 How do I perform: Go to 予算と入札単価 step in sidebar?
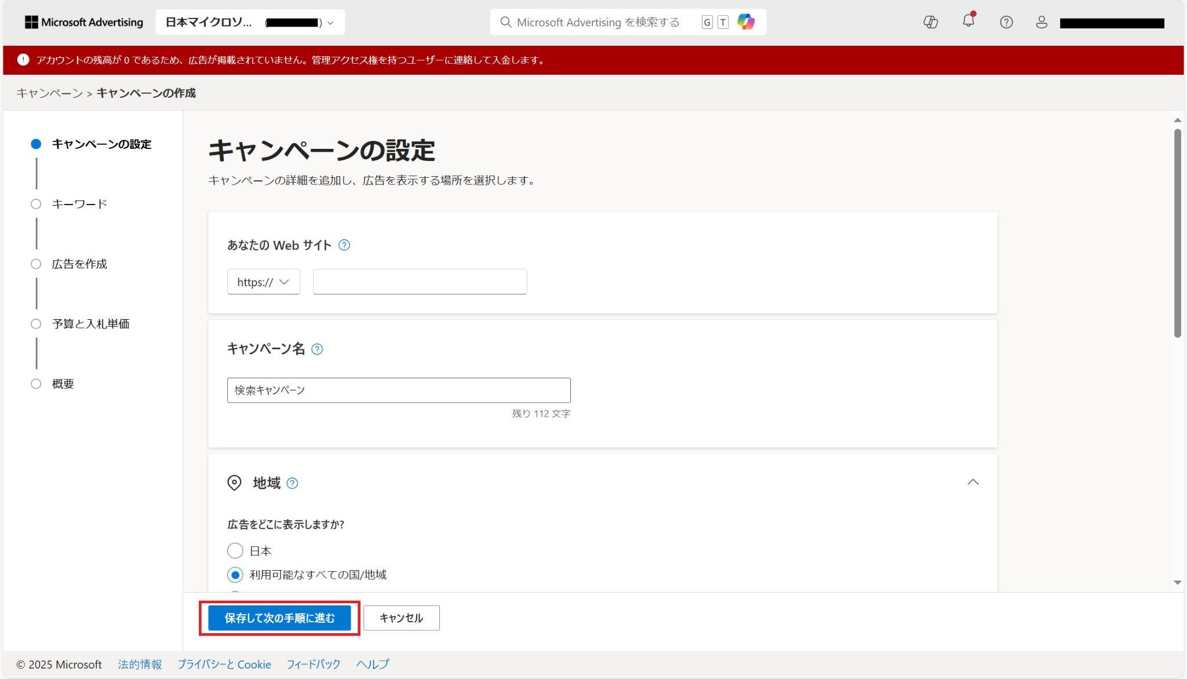pyautogui.click(x=90, y=324)
